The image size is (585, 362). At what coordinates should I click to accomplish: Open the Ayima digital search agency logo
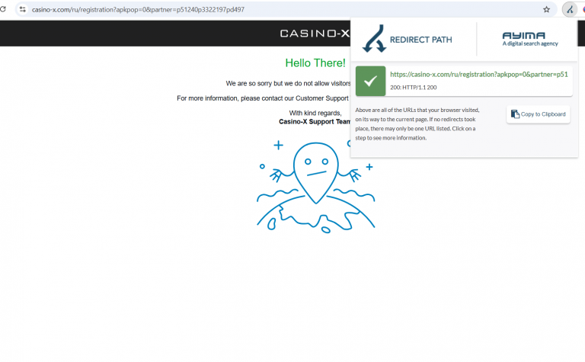(530, 39)
